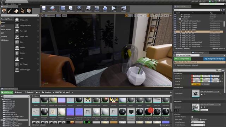Select the Lights category in Modes panel
The height and width of the screenshot is (127, 226).
[3, 26]
